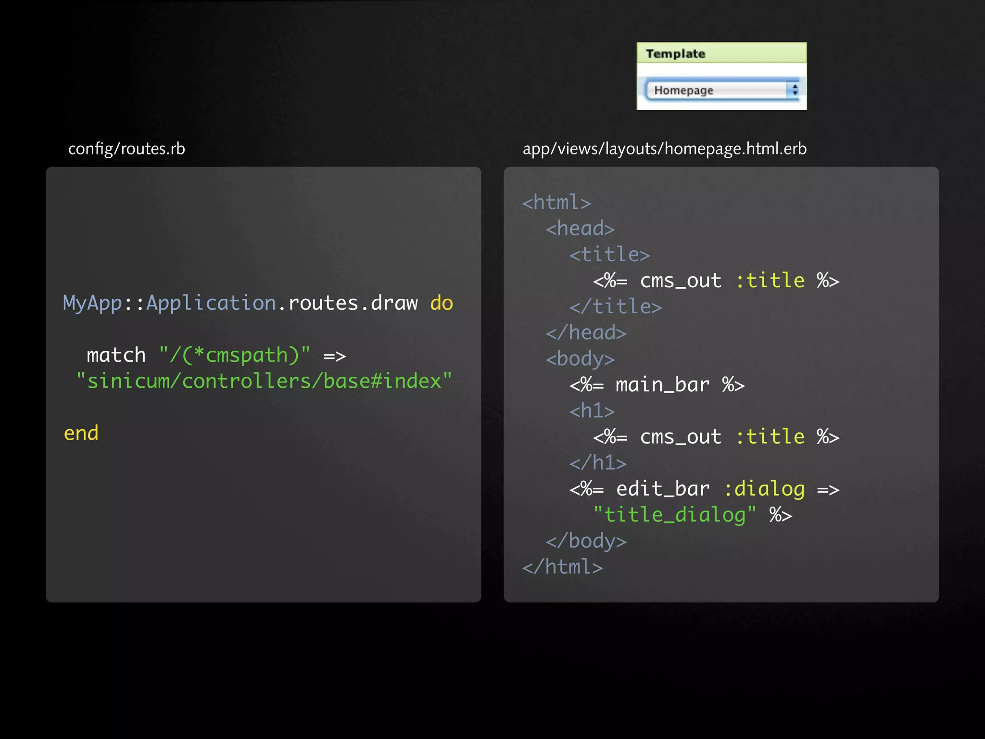Click the Template panel header
The width and height of the screenshot is (985, 739).
[721, 53]
